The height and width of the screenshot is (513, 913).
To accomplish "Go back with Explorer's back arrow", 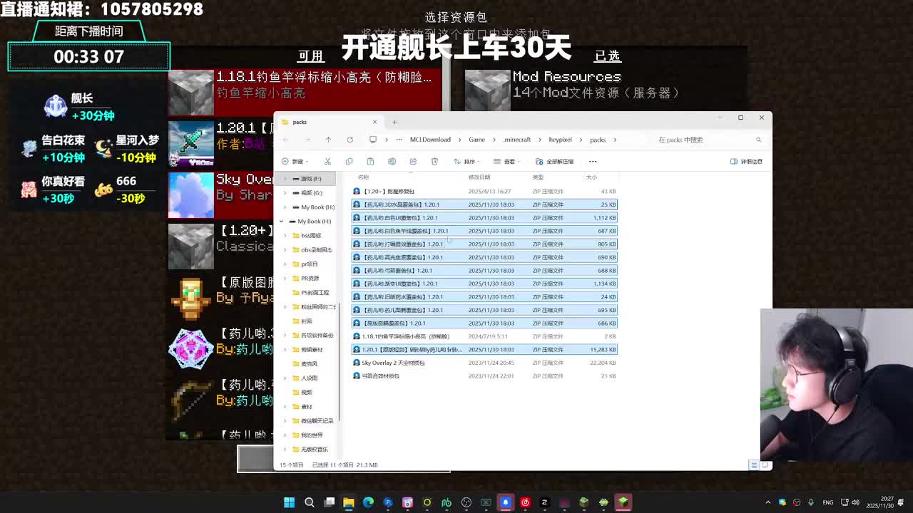I will point(285,140).
